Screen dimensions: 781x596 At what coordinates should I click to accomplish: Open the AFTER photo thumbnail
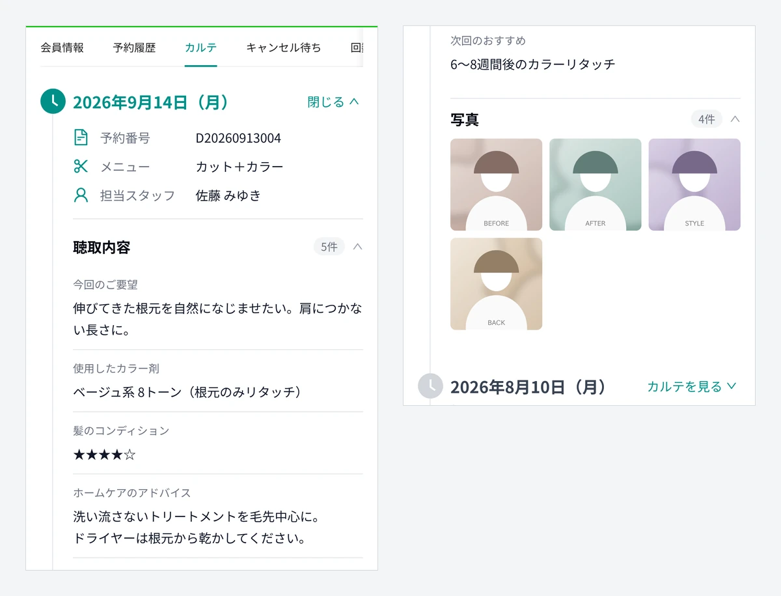coord(595,184)
